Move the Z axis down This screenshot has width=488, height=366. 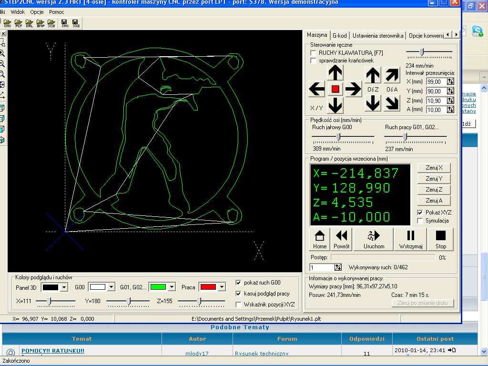[x=373, y=103]
